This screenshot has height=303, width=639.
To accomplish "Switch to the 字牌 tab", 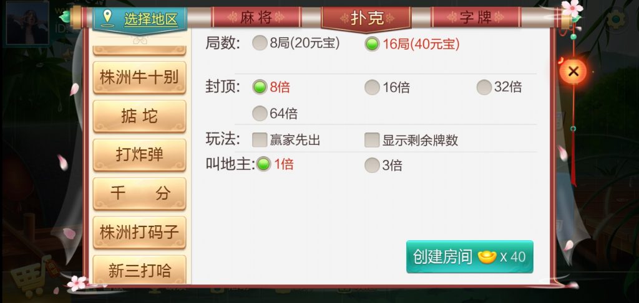I will point(476,17).
